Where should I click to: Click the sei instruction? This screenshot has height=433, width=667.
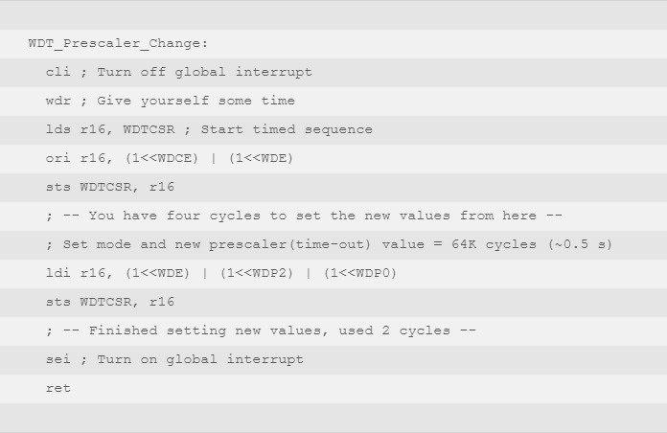(58, 359)
